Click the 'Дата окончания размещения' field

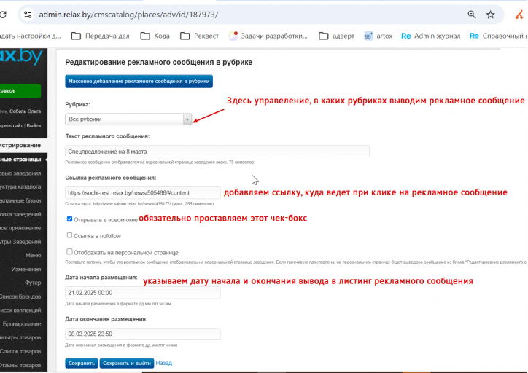point(143,334)
